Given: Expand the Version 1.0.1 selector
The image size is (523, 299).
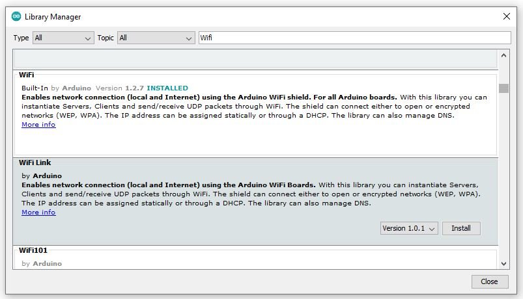Looking at the screenshot, I should 409,228.
